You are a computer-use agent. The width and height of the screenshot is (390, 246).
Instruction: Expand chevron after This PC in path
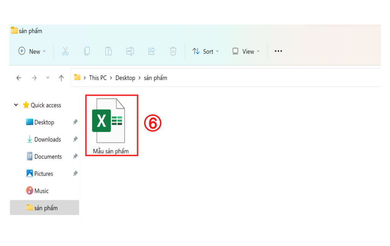[111, 78]
